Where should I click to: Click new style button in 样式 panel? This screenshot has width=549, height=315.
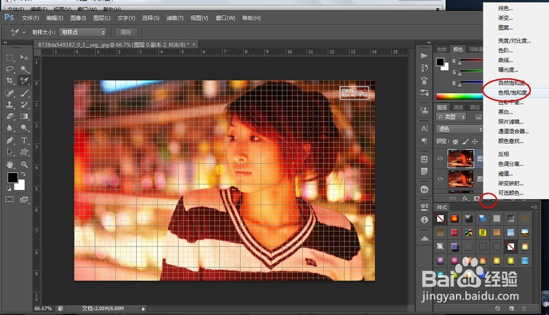(x=512, y=308)
